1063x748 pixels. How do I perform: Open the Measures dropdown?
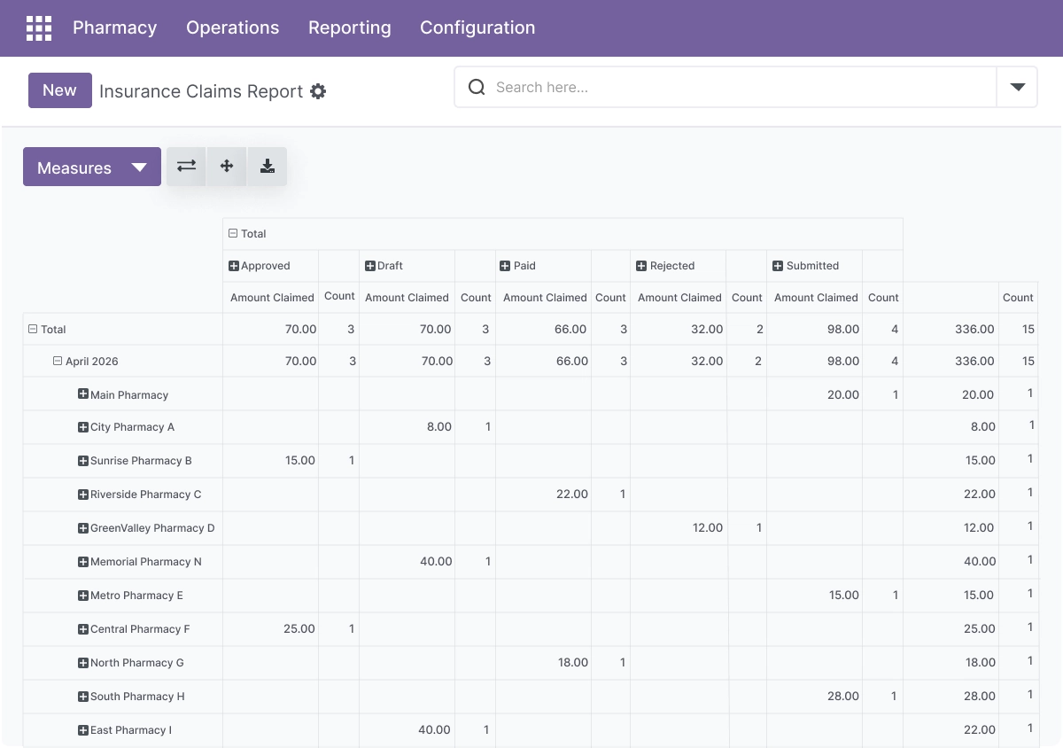click(92, 167)
